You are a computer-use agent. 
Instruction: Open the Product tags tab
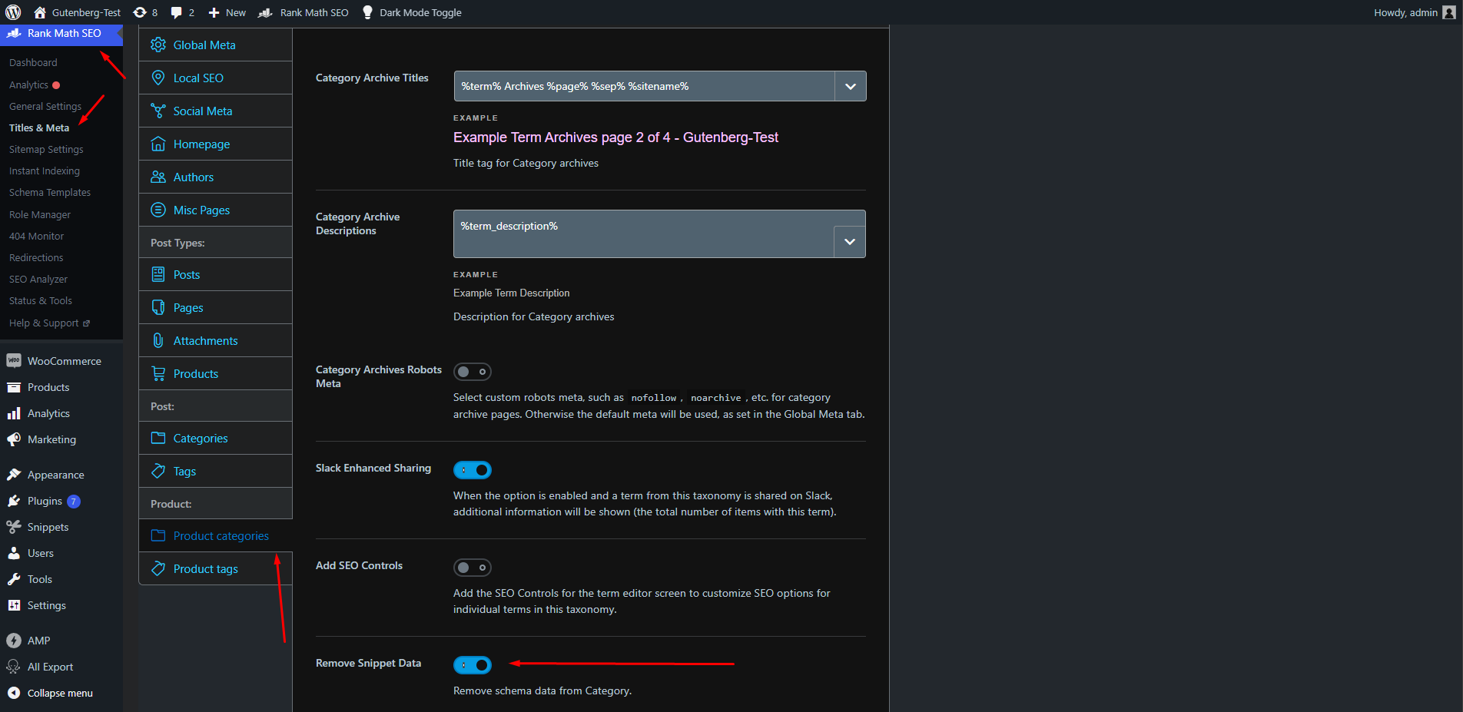click(205, 569)
